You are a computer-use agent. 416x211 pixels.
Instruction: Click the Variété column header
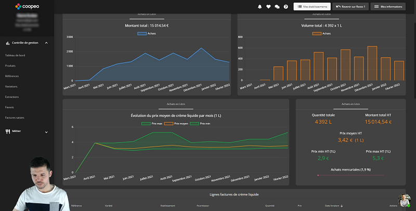pos(109,206)
